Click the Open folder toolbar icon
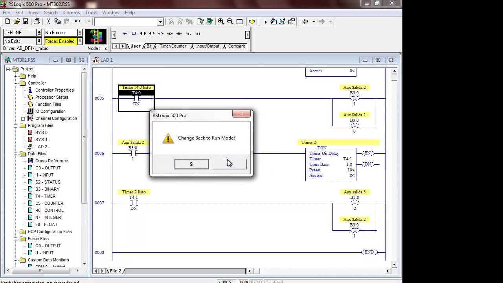503x283 pixels. click(17, 22)
